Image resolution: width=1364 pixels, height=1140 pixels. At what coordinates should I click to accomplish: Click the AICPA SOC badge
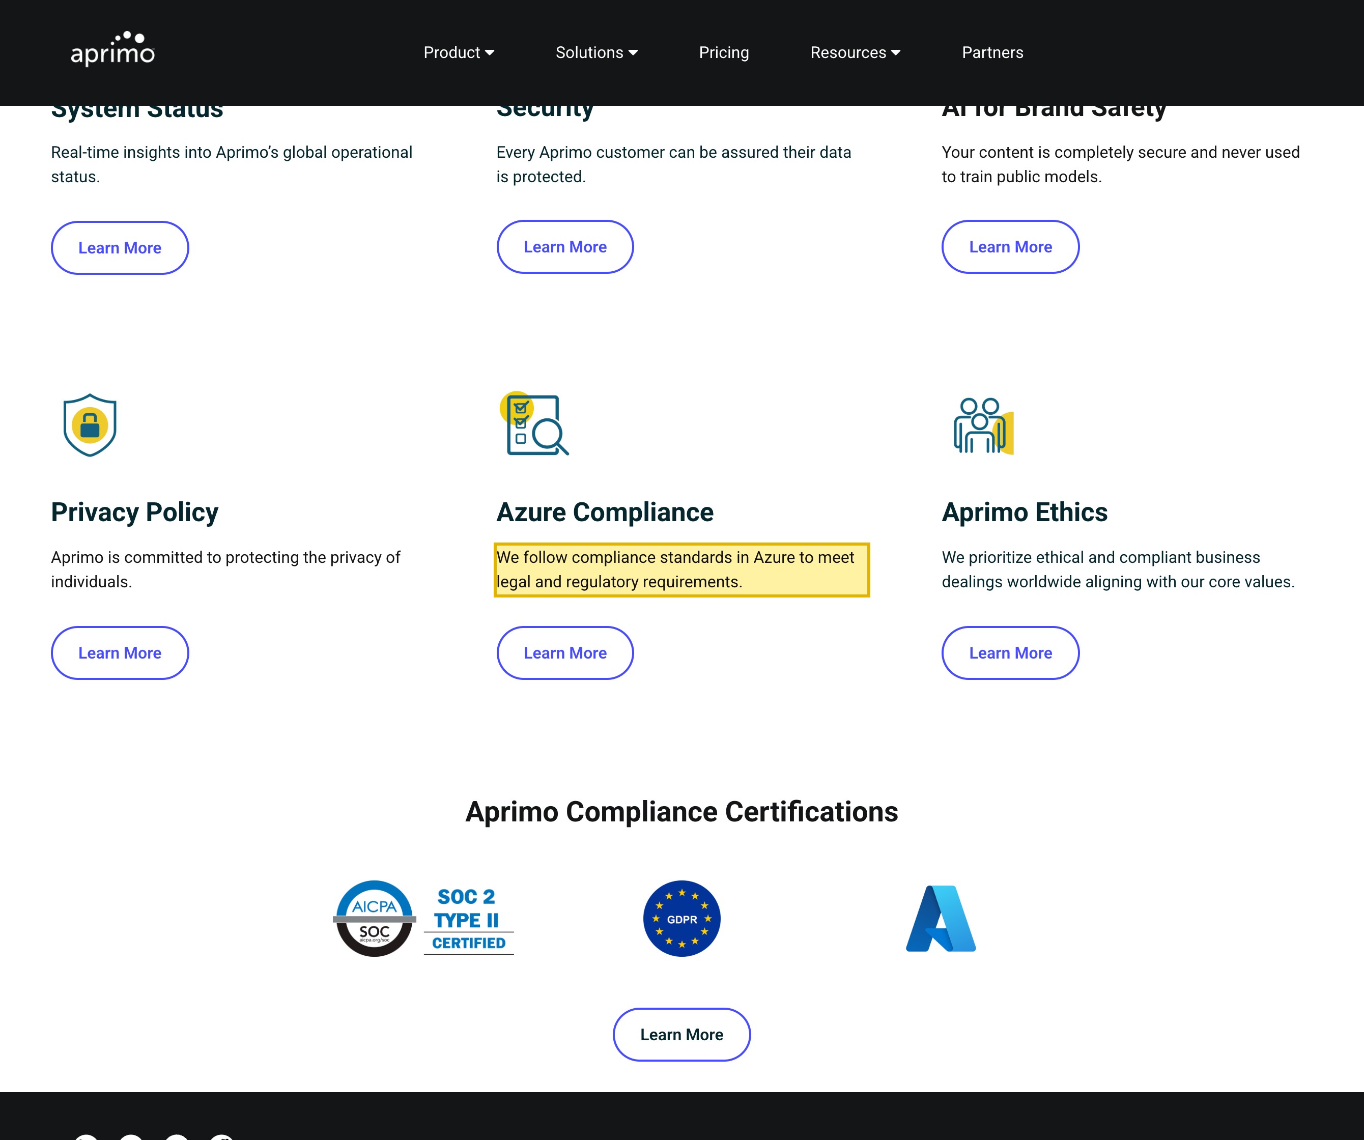tap(374, 919)
